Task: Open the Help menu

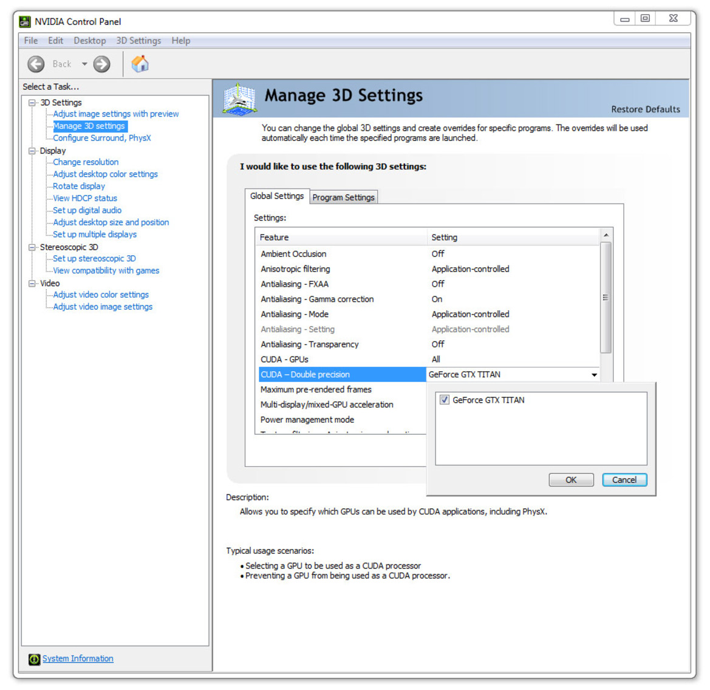Action: click(180, 41)
